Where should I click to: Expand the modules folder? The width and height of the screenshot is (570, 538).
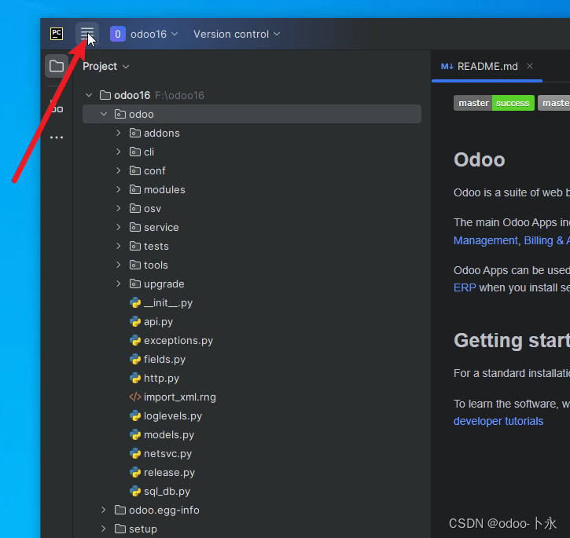(119, 189)
